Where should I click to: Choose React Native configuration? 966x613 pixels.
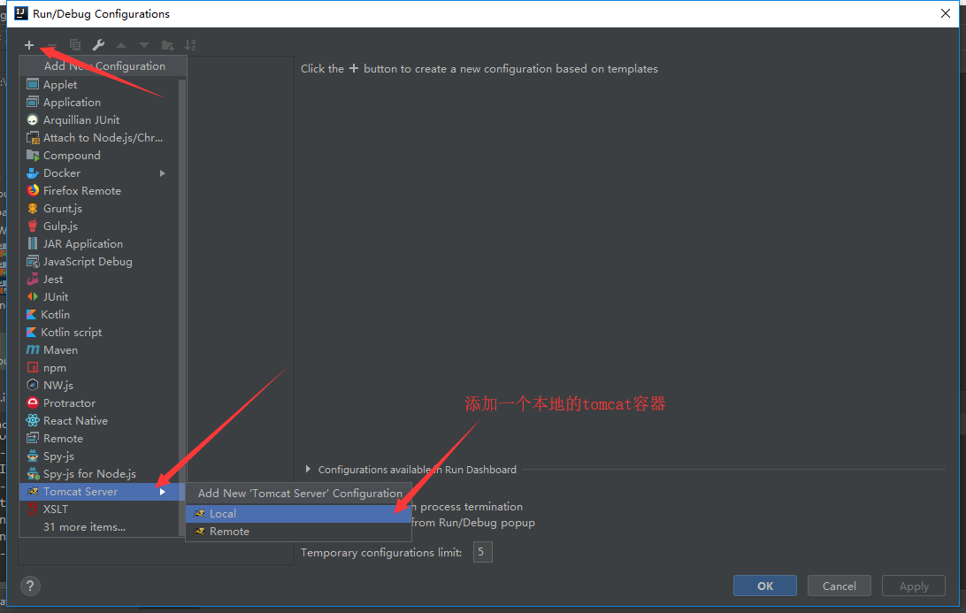[x=99, y=421]
